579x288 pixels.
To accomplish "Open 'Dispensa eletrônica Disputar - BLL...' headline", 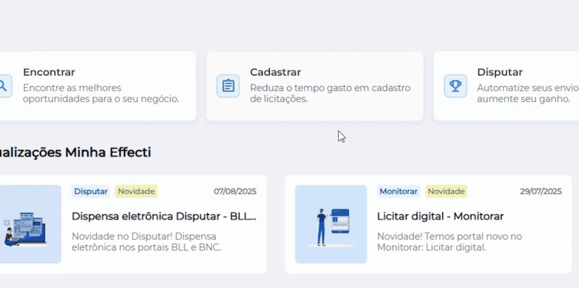I will coord(164,216).
